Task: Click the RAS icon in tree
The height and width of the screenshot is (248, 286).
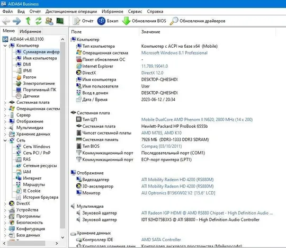Action: (x=19, y=160)
